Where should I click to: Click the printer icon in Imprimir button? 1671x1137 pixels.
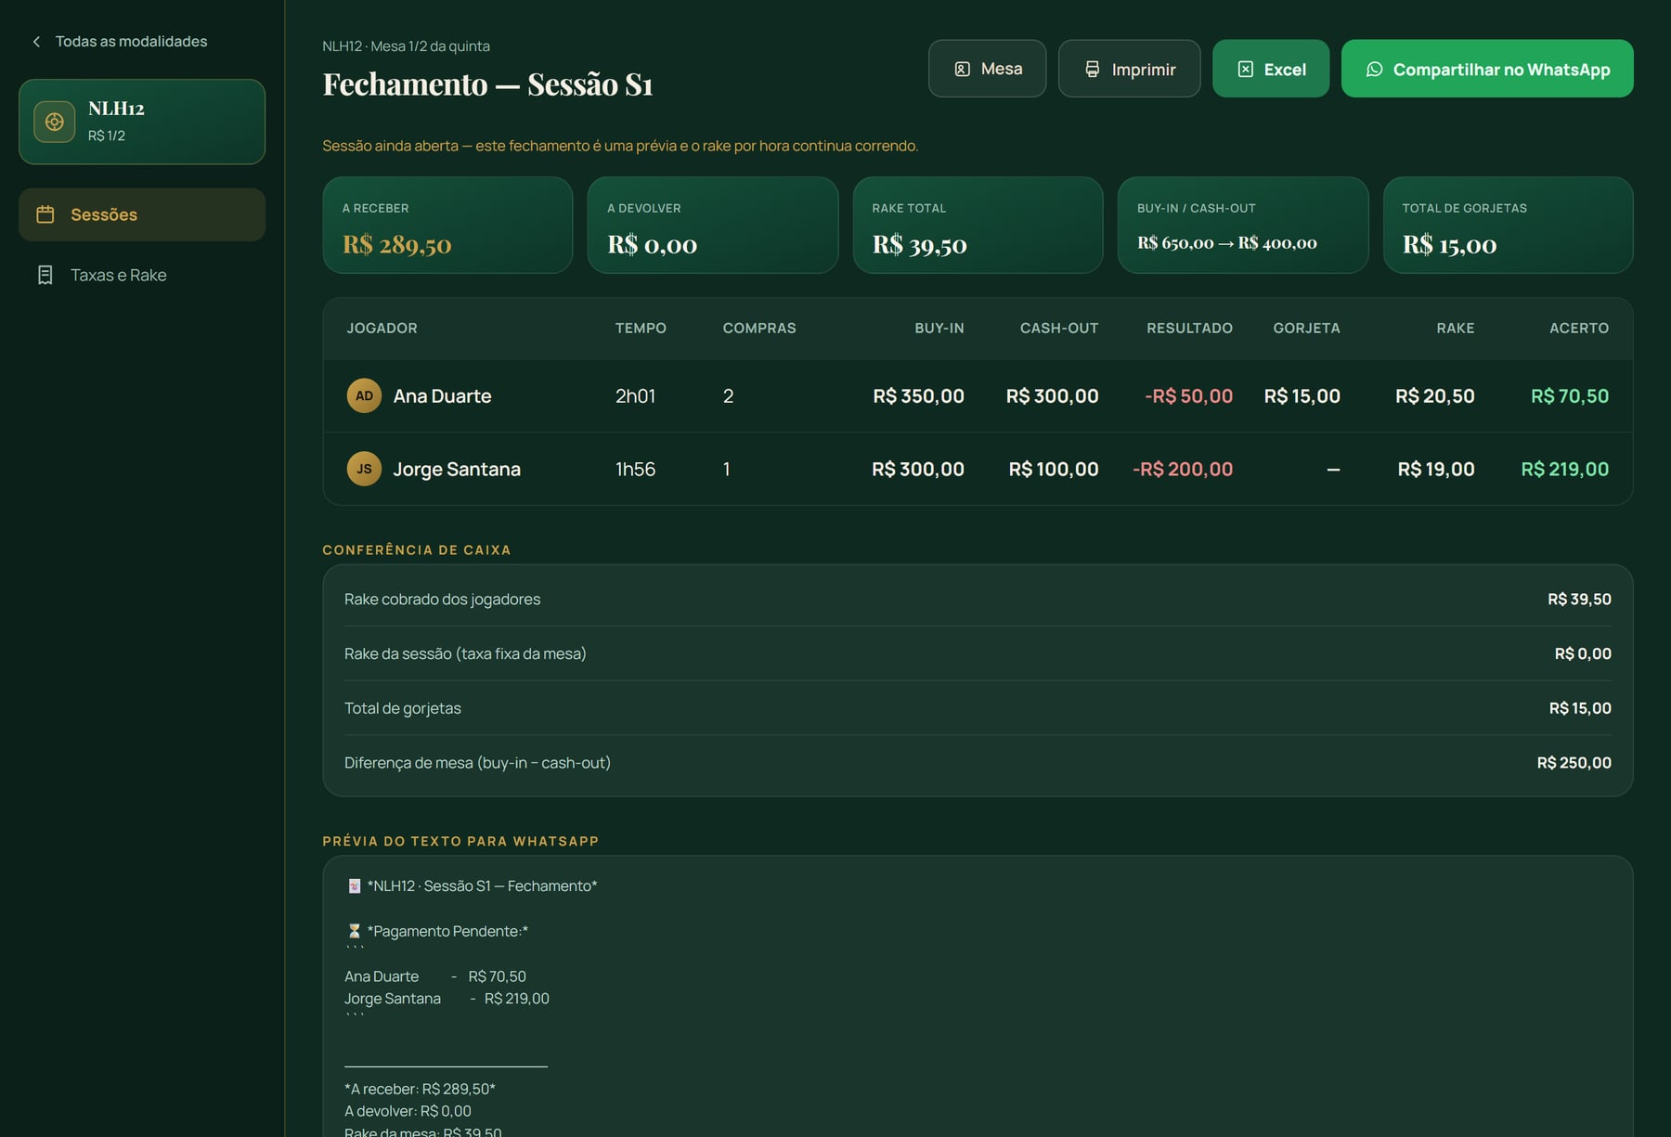[1093, 70]
